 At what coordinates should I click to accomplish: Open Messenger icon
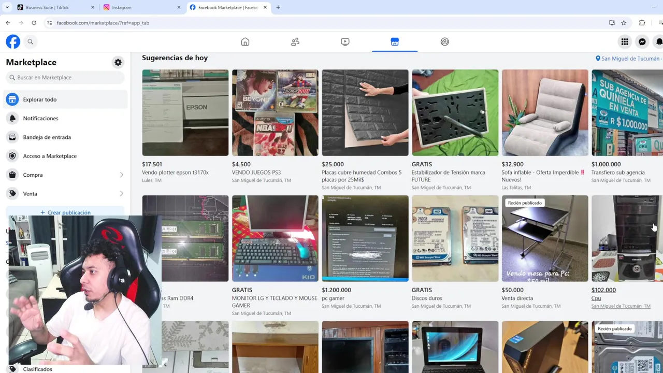coord(642,42)
